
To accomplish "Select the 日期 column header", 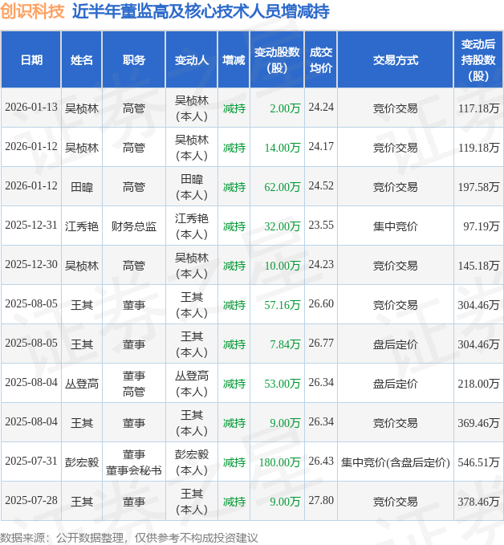I will coord(31,59).
